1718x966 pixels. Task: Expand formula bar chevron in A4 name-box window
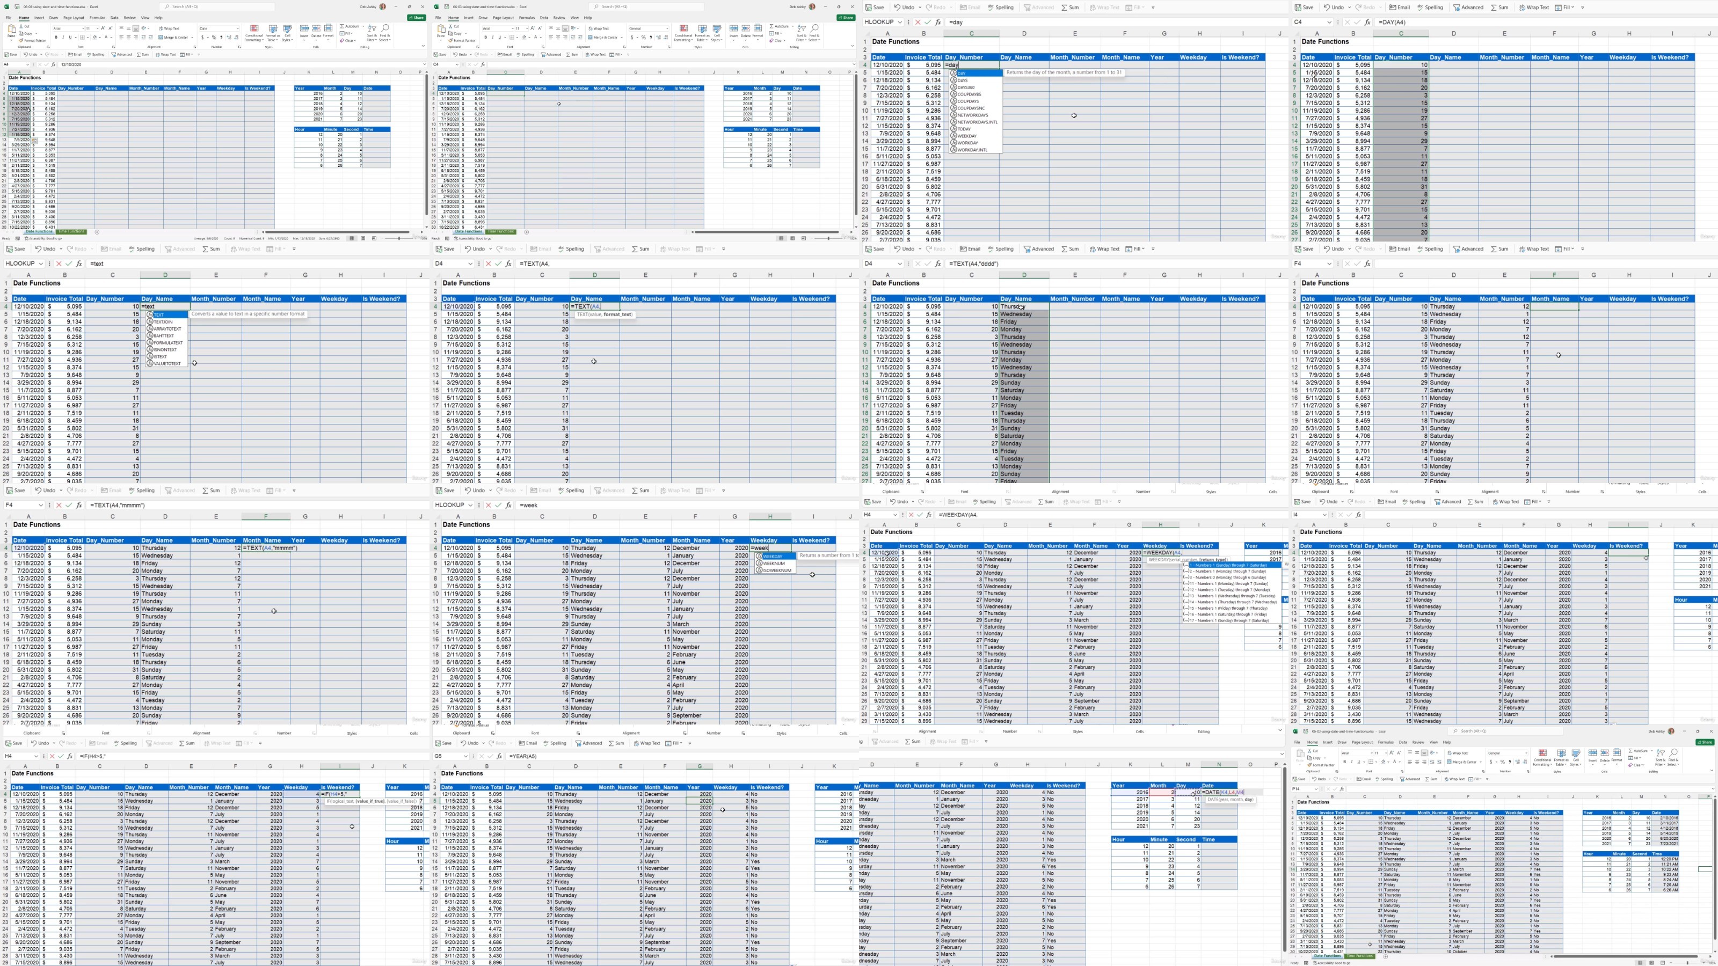[x=424, y=64]
